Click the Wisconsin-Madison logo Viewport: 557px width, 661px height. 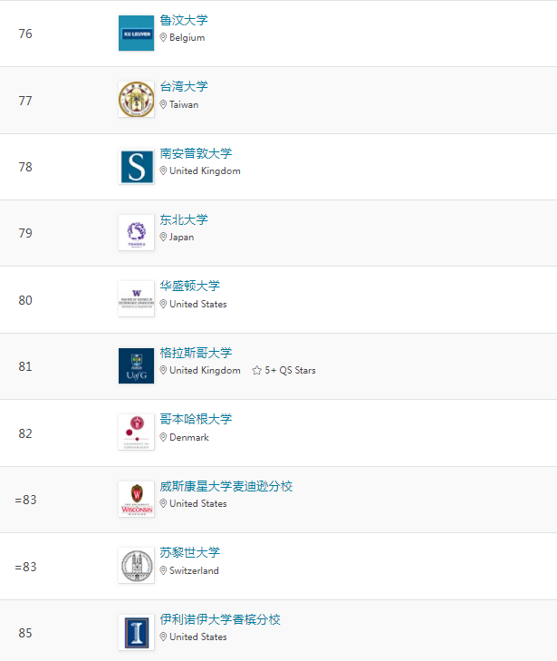click(136, 500)
